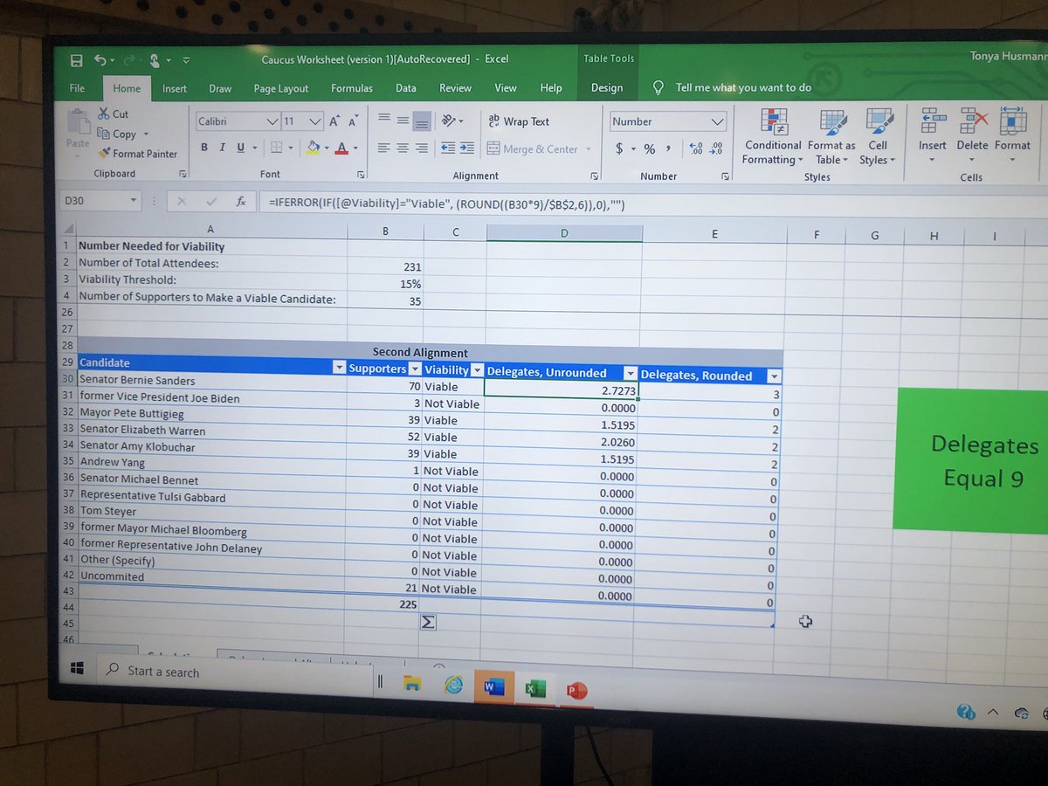This screenshot has height=786, width=1048.
Task: Decrease the font size
Action: pos(354,121)
